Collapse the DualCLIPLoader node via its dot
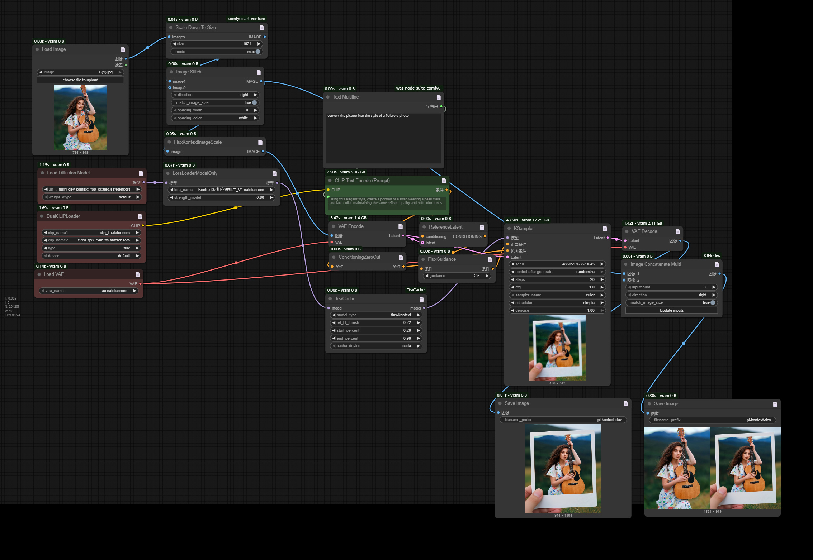This screenshot has width=813, height=560. pos(42,216)
